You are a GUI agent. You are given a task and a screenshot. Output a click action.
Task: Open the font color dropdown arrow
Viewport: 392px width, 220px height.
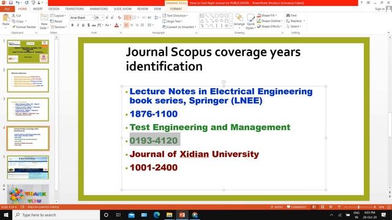click(x=121, y=25)
